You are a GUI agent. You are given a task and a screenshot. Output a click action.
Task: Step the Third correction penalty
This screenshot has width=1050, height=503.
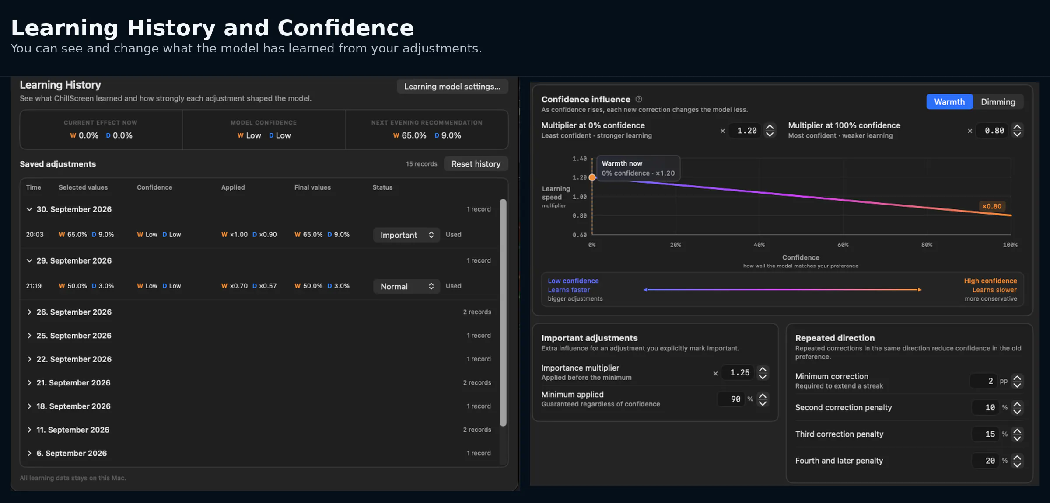(1017, 434)
